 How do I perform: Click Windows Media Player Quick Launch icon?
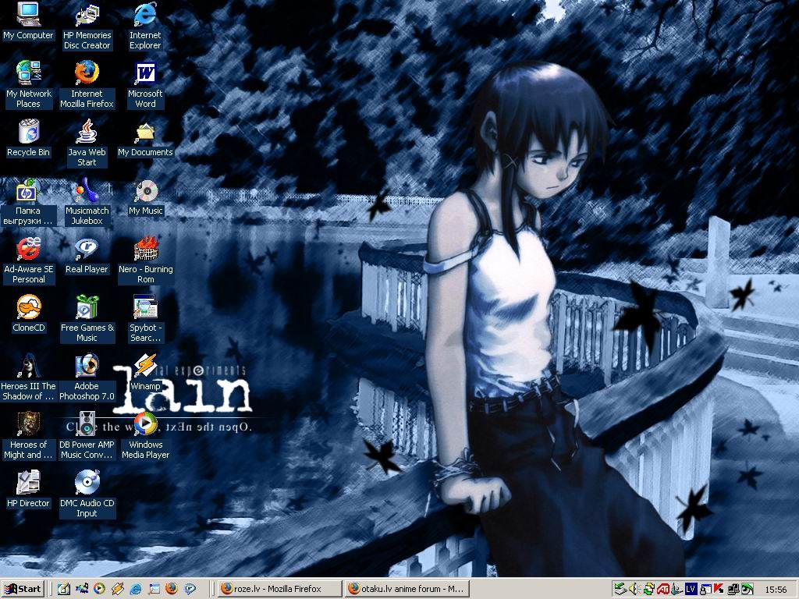tap(99, 589)
